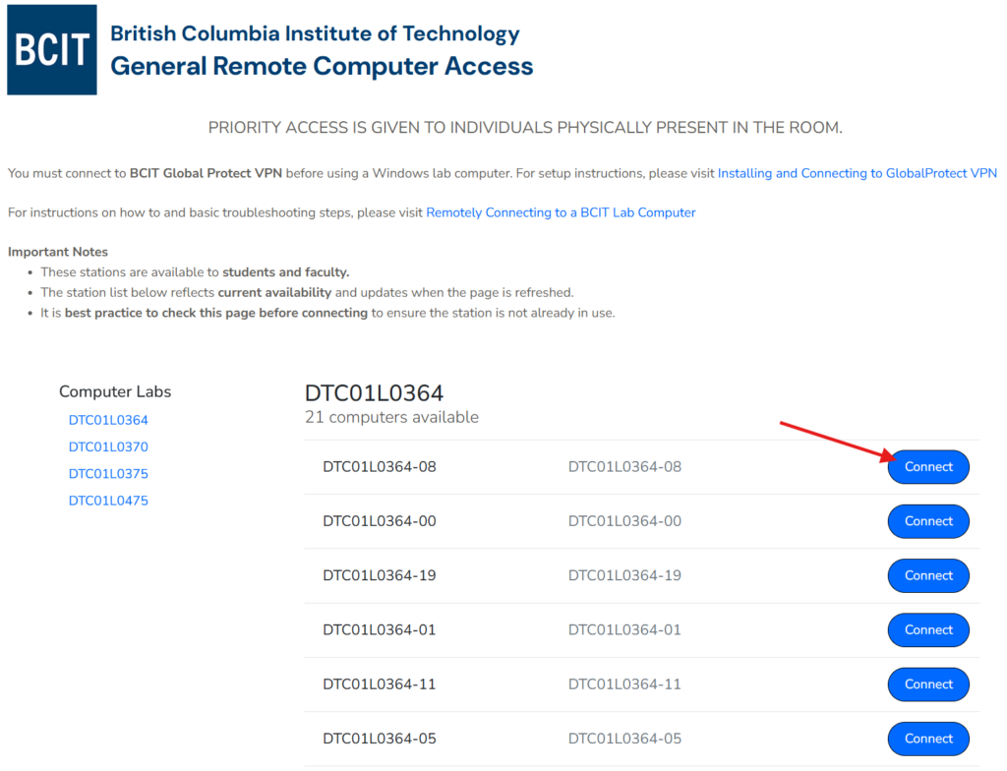Switch to the DTC01L0375 computer lab
Screen dimensions: 1007x771
(108, 473)
